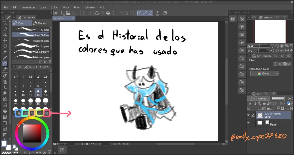Select the Fill bucket tool in tool palette

(x=5, y=111)
